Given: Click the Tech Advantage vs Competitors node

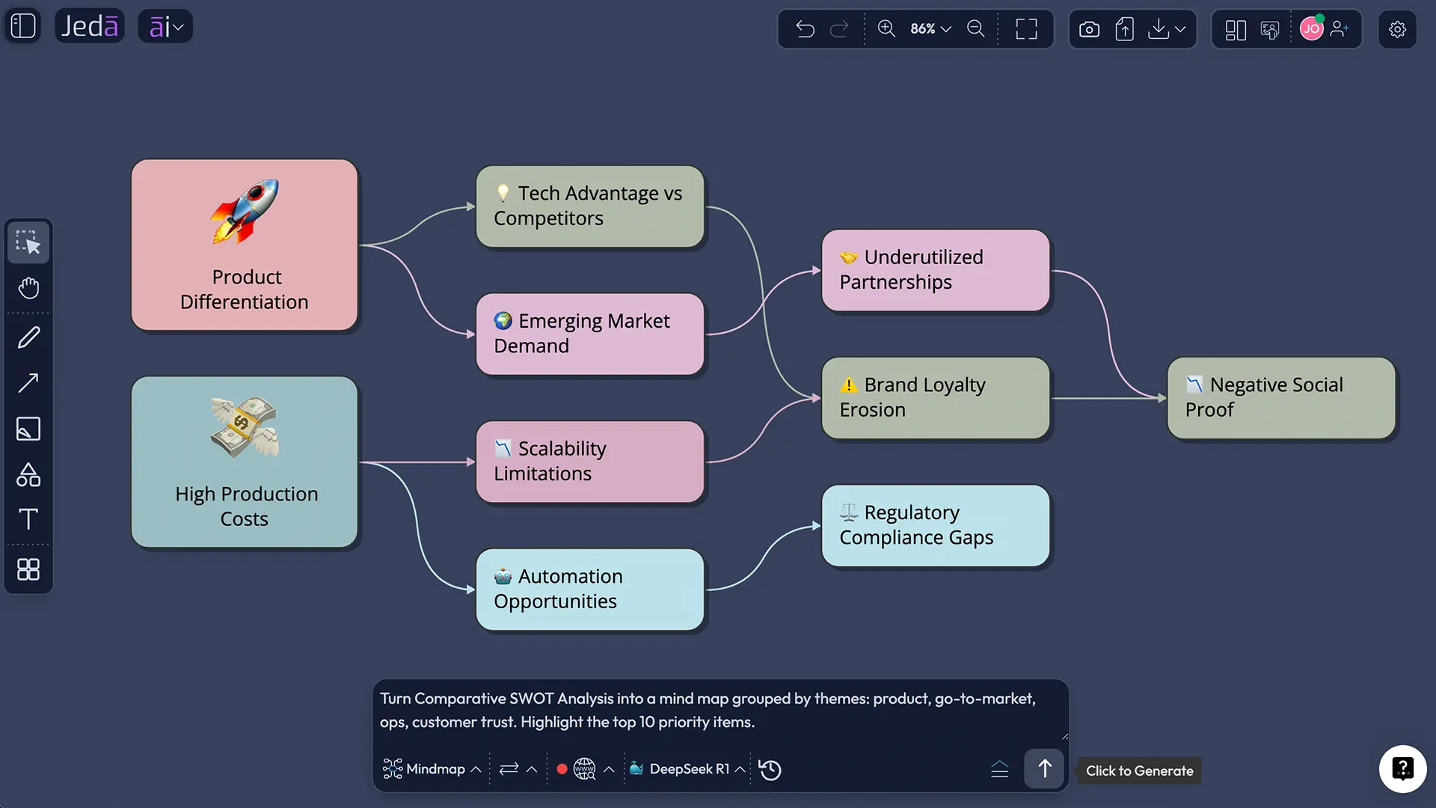Looking at the screenshot, I should point(590,206).
